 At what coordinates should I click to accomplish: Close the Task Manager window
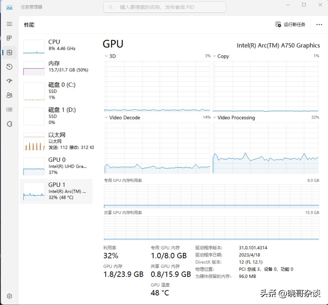pyautogui.click(x=320, y=5)
